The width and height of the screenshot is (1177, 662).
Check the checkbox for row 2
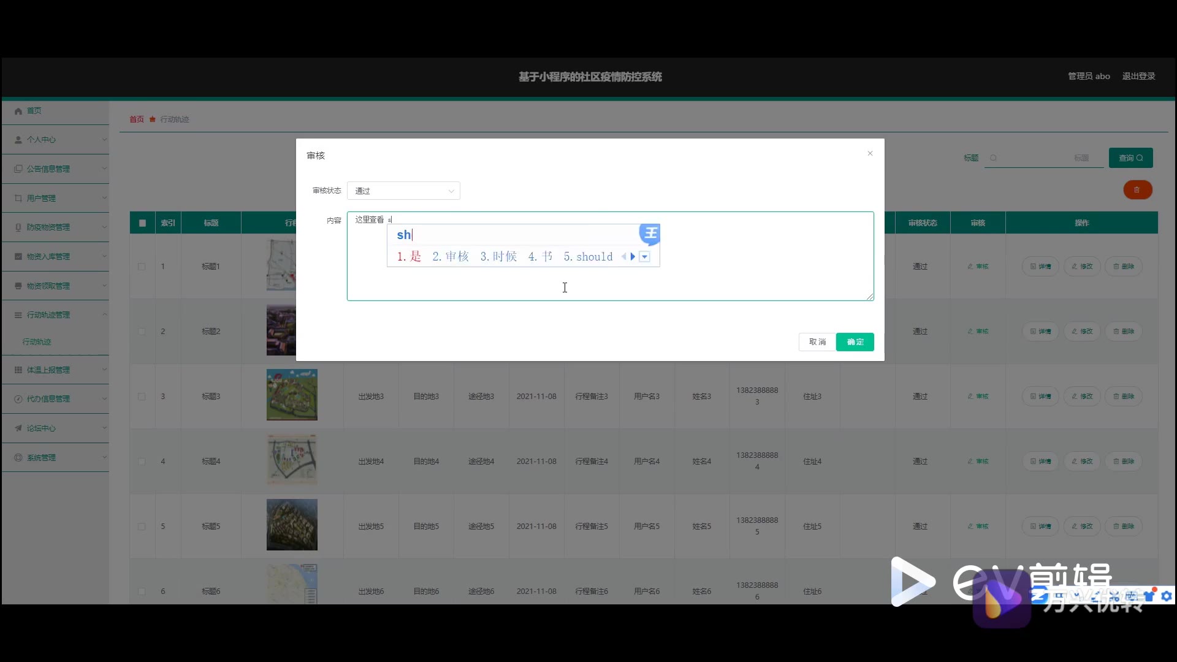pyautogui.click(x=142, y=332)
